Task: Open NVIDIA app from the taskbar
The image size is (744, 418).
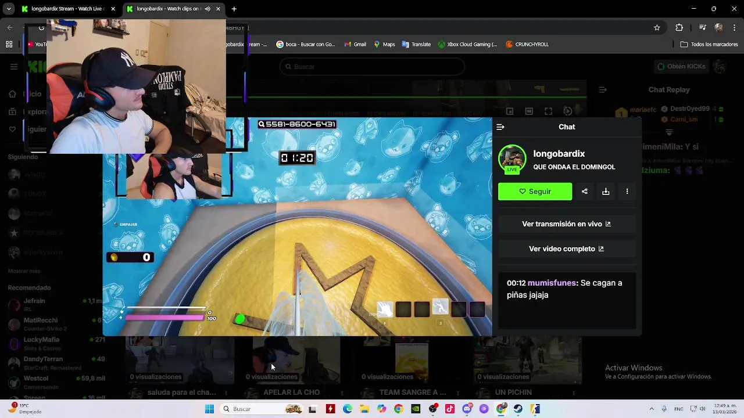Action: coord(416,409)
